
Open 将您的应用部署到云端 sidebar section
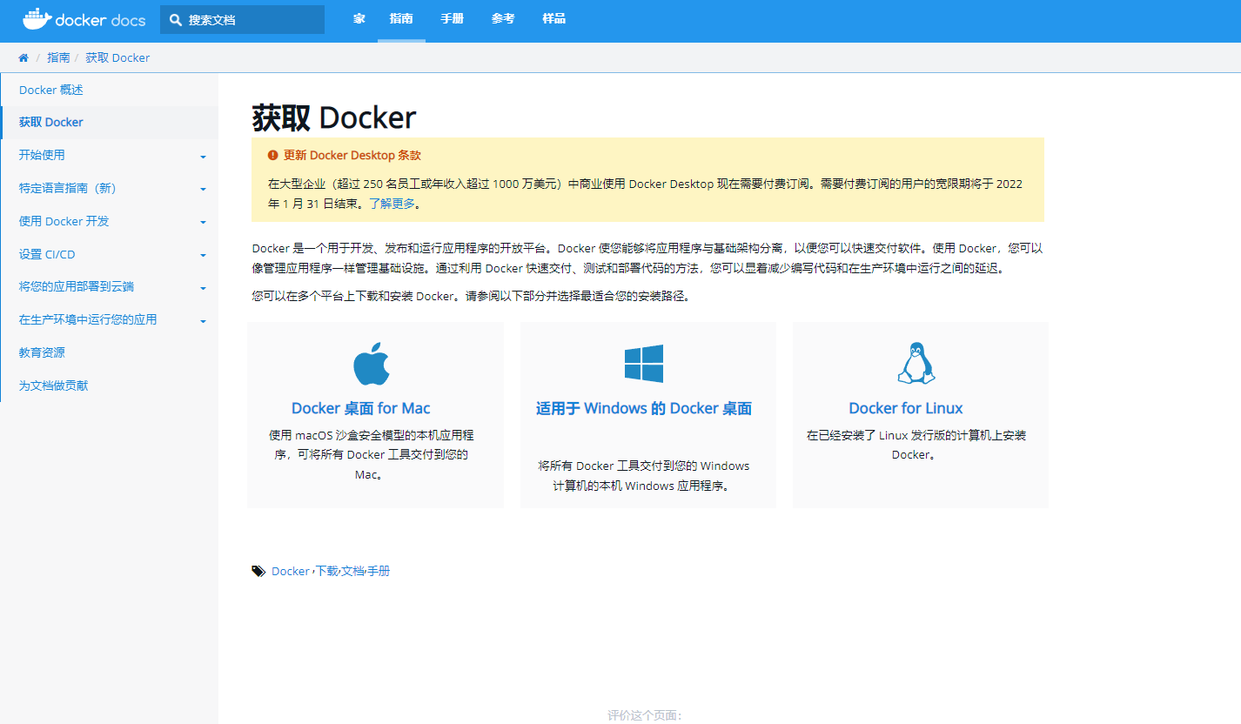77,286
